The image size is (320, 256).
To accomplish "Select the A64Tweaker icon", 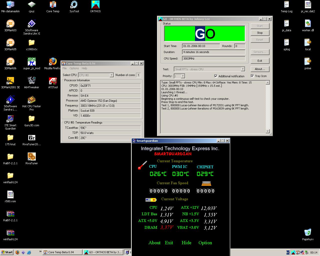I will tap(31, 83).
